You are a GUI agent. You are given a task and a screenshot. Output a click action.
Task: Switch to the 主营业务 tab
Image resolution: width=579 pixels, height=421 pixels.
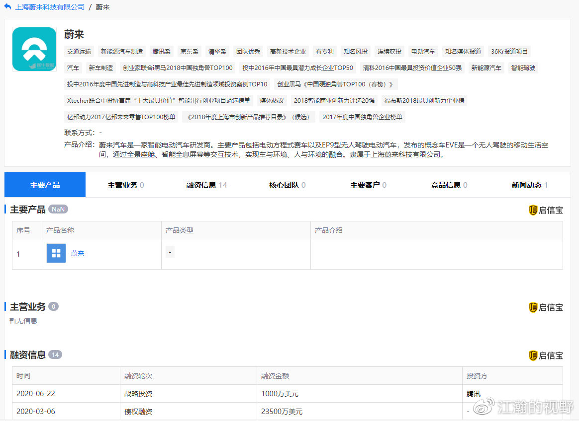click(x=126, y=185)
